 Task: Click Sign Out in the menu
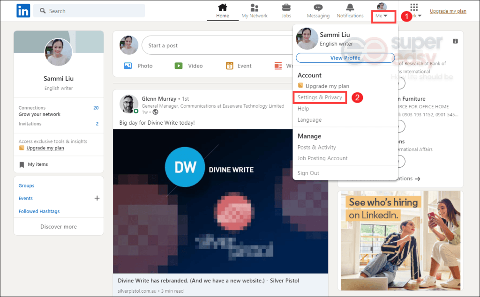[x=308, y=173]
